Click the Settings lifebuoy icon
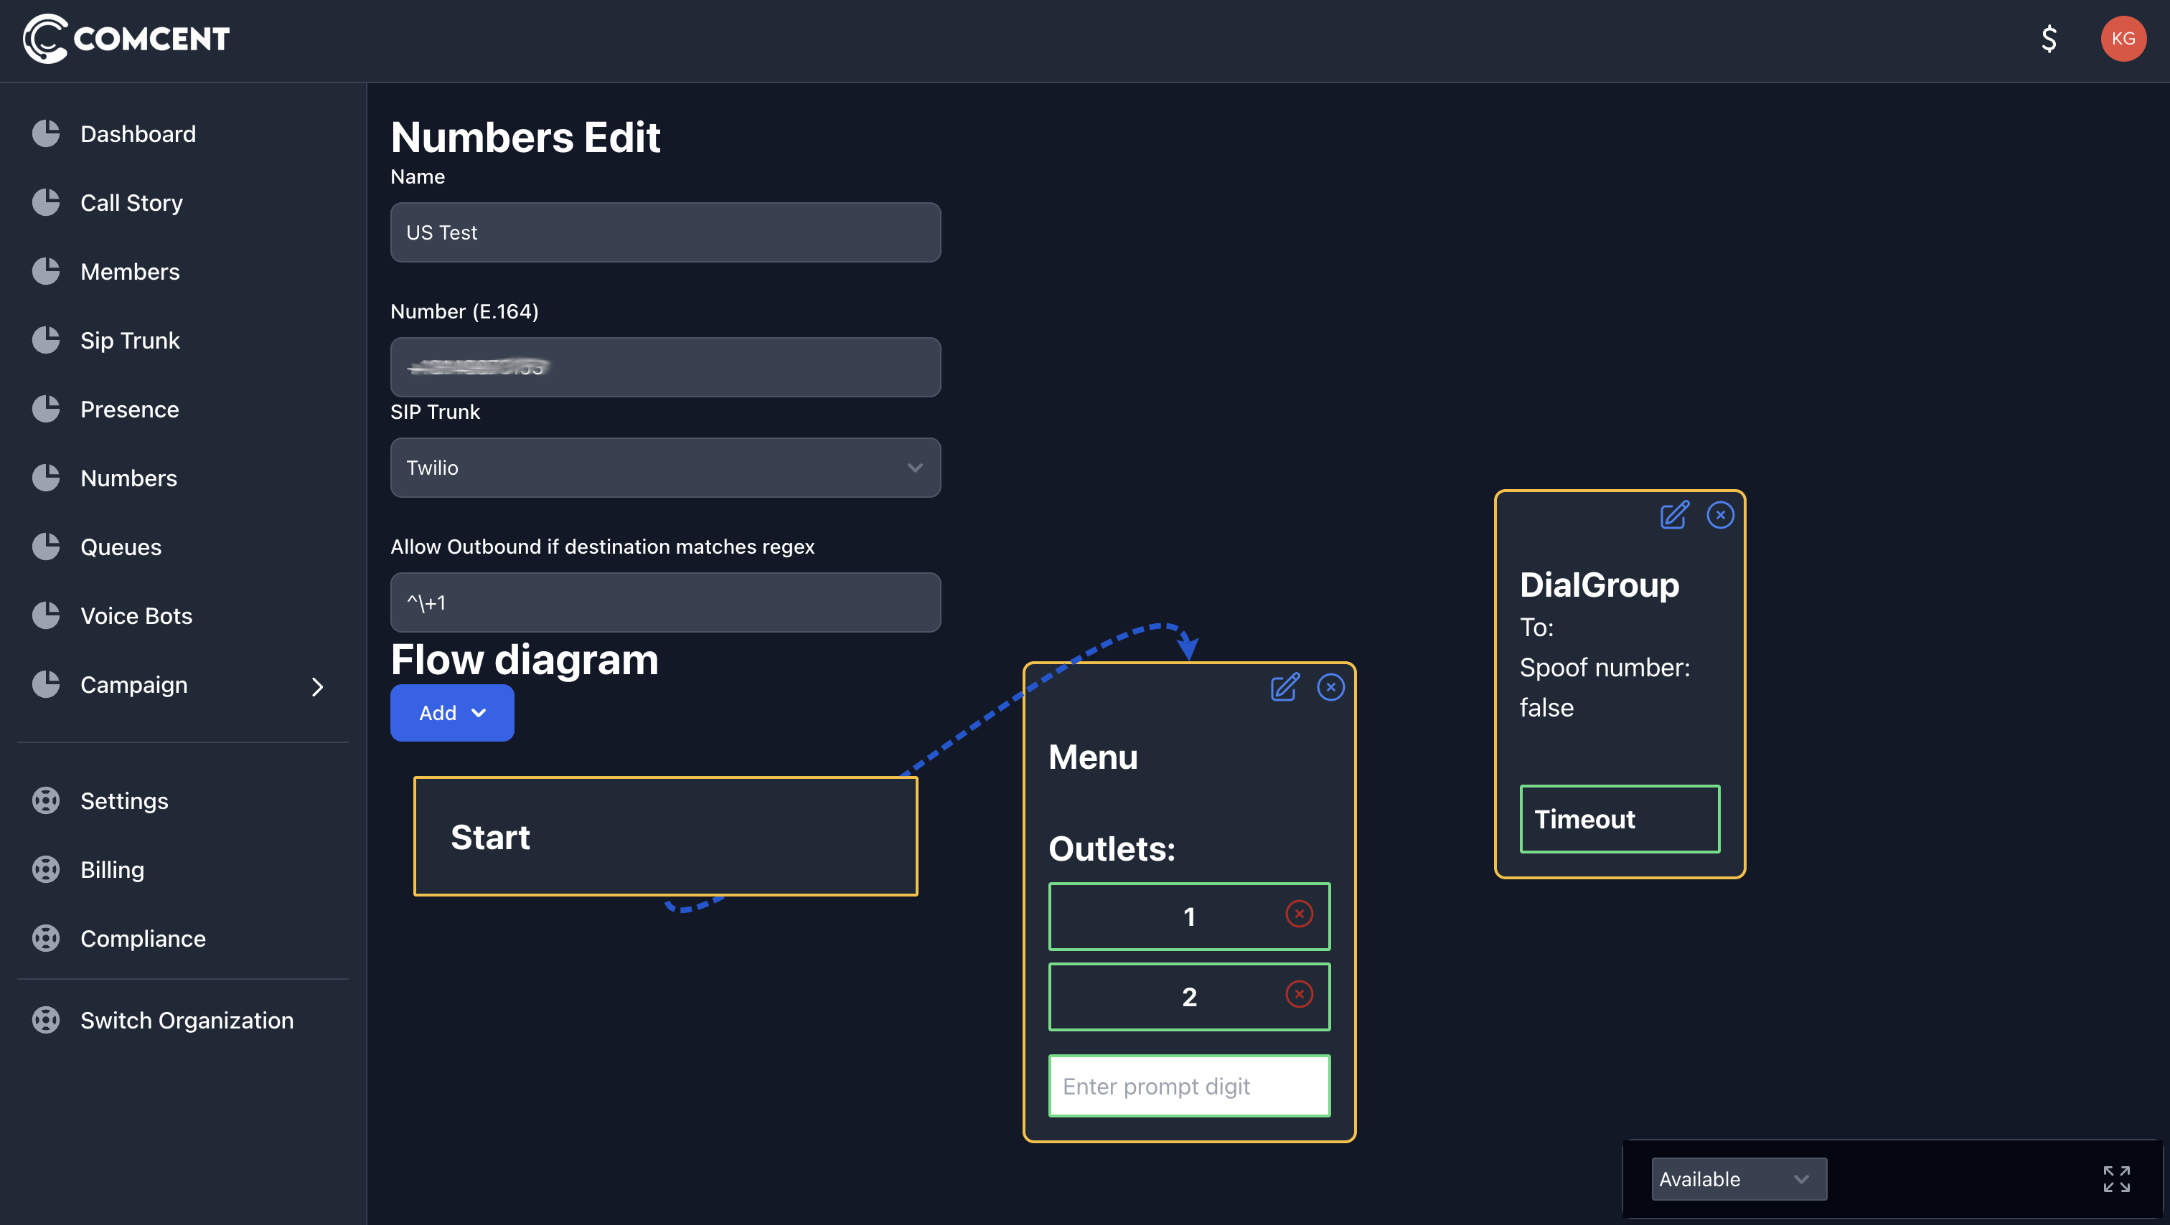The image size is (2170, 1225). click(47, 800)
